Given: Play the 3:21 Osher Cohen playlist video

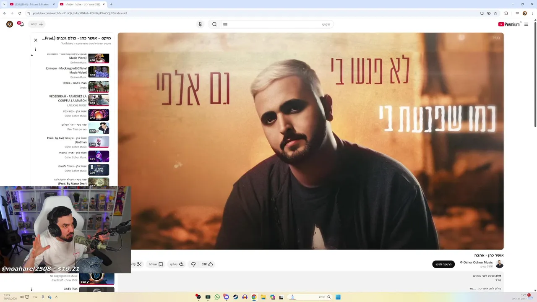Looking at the screenshot, I should tap(99, 156).
